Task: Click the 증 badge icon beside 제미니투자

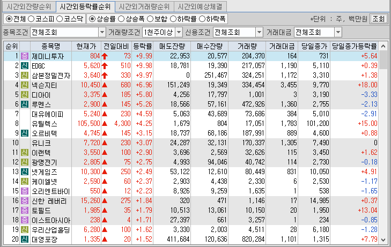Action: point(25,56)
